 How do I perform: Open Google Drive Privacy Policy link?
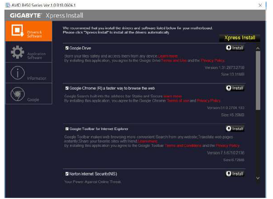pos(212,61)
